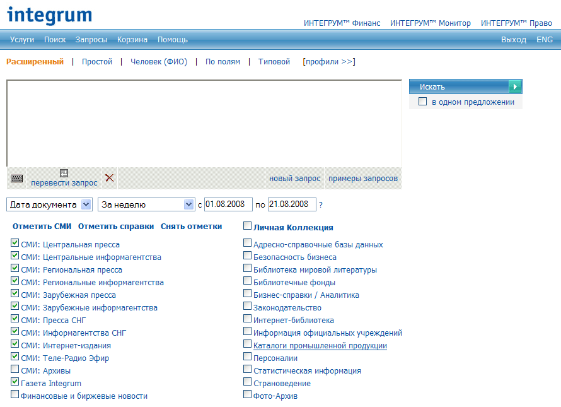Enable the 'в одном предложении' checkbox

[422, 102]
